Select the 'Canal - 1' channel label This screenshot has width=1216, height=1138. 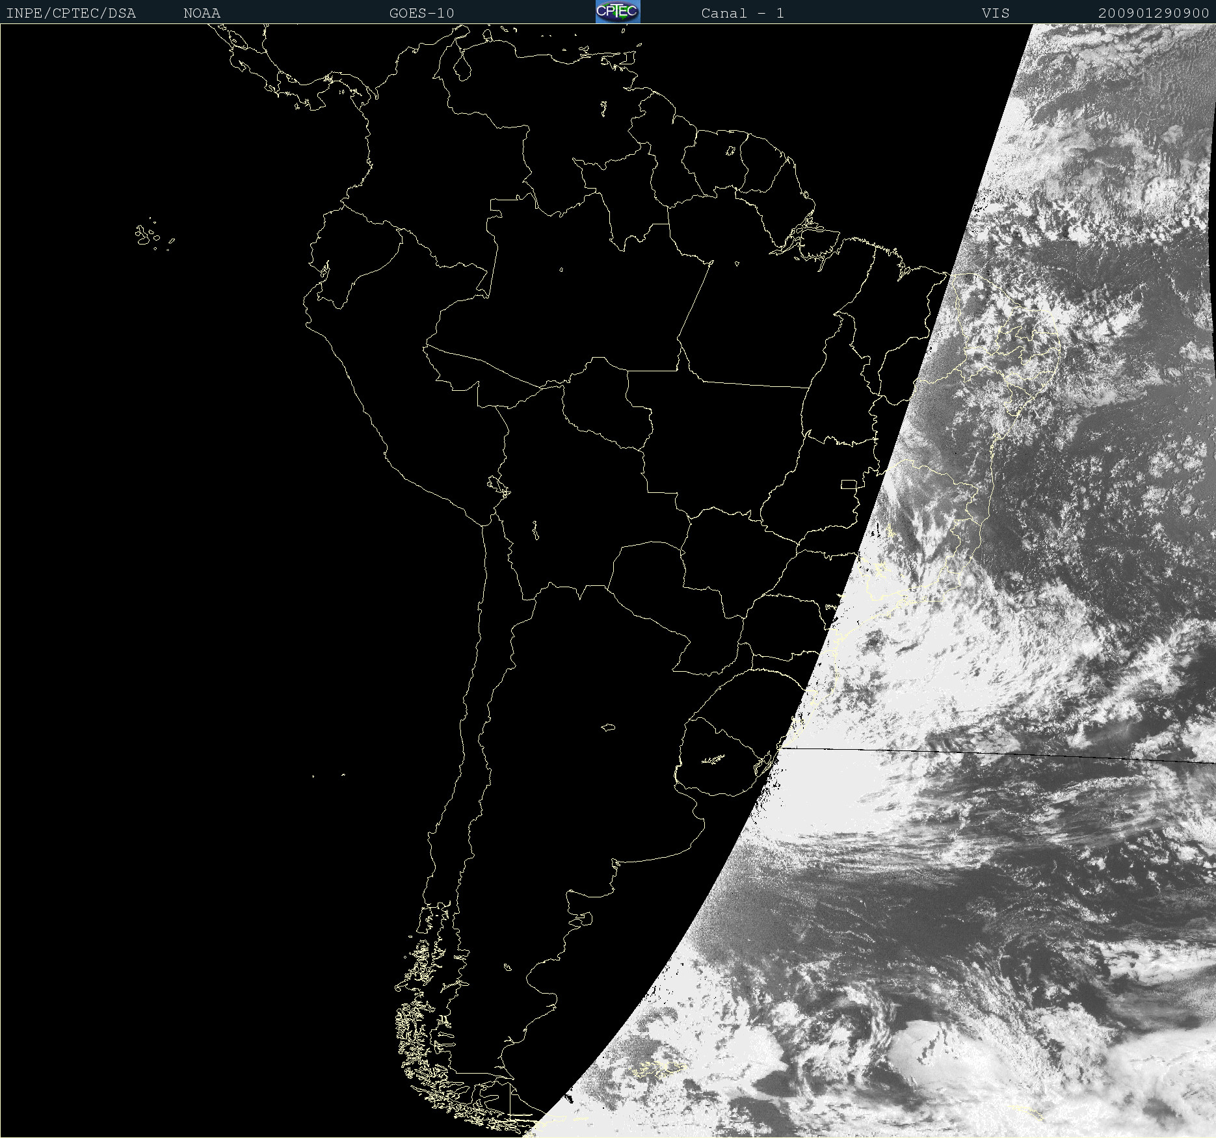click(x=743, y=13)
